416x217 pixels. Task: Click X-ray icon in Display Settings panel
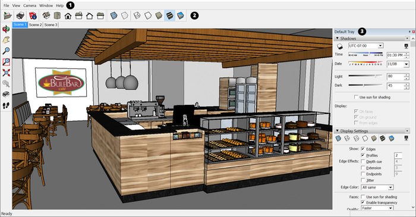click(338, 138)
